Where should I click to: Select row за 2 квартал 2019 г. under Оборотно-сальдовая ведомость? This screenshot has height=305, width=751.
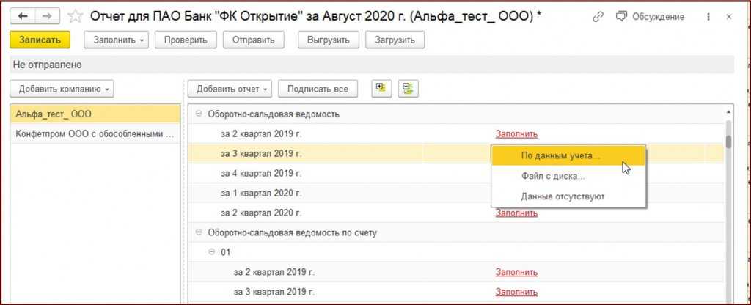[x=457, y=134]
